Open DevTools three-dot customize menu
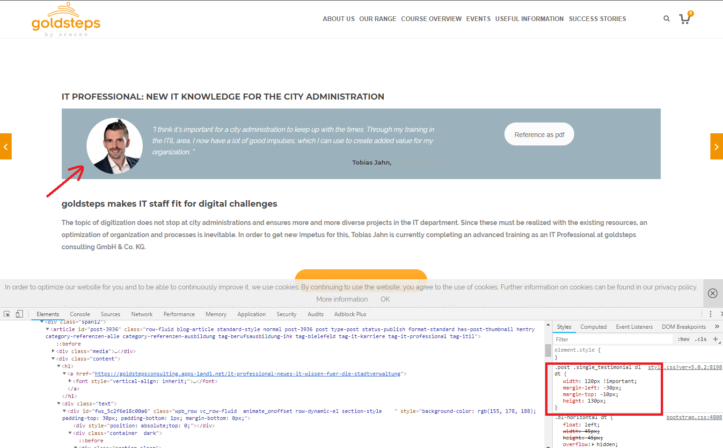This screenshot has width=723, height=448. 710,314
